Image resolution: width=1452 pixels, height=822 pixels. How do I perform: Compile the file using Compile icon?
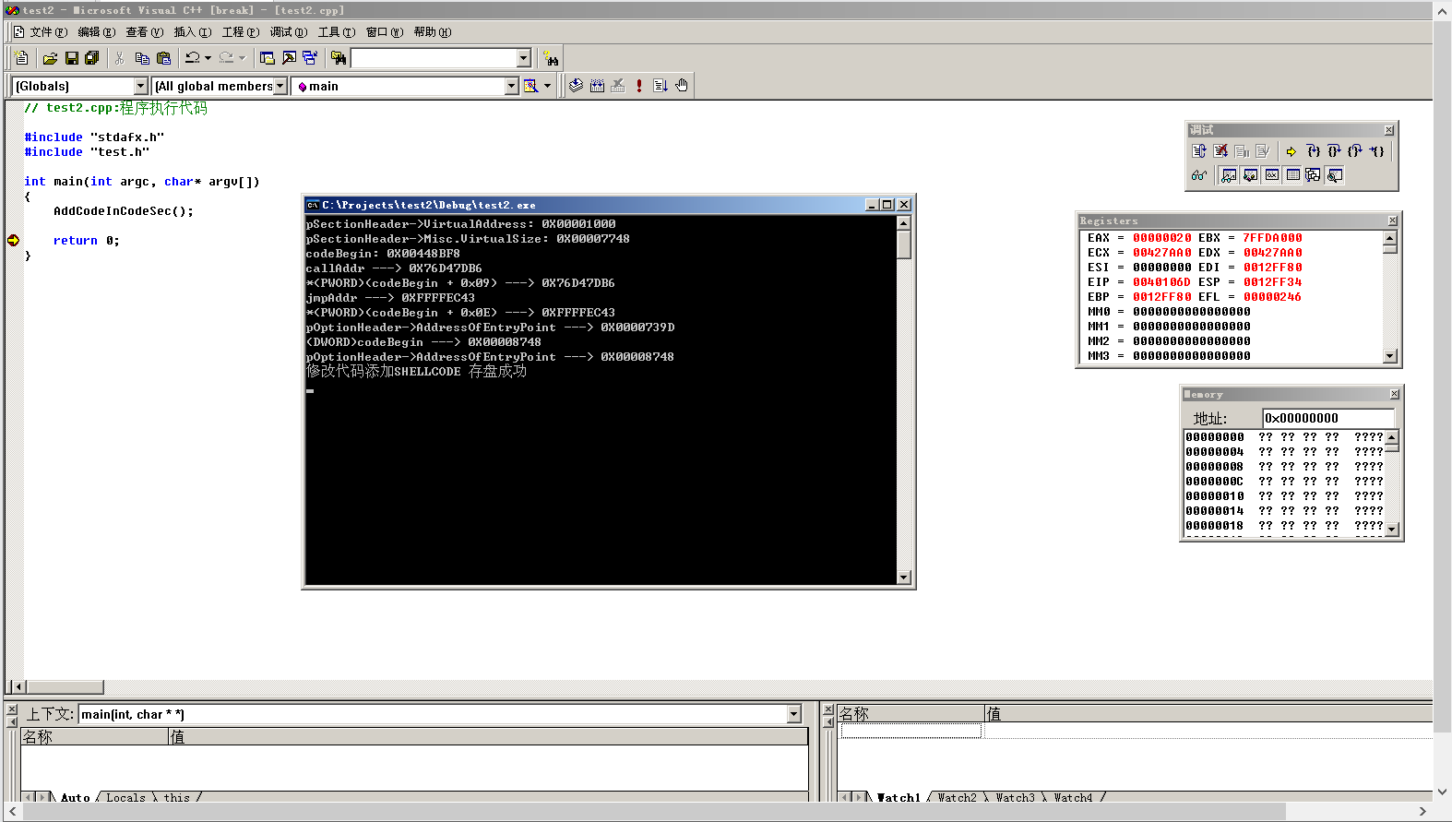[x=576, y=86]
